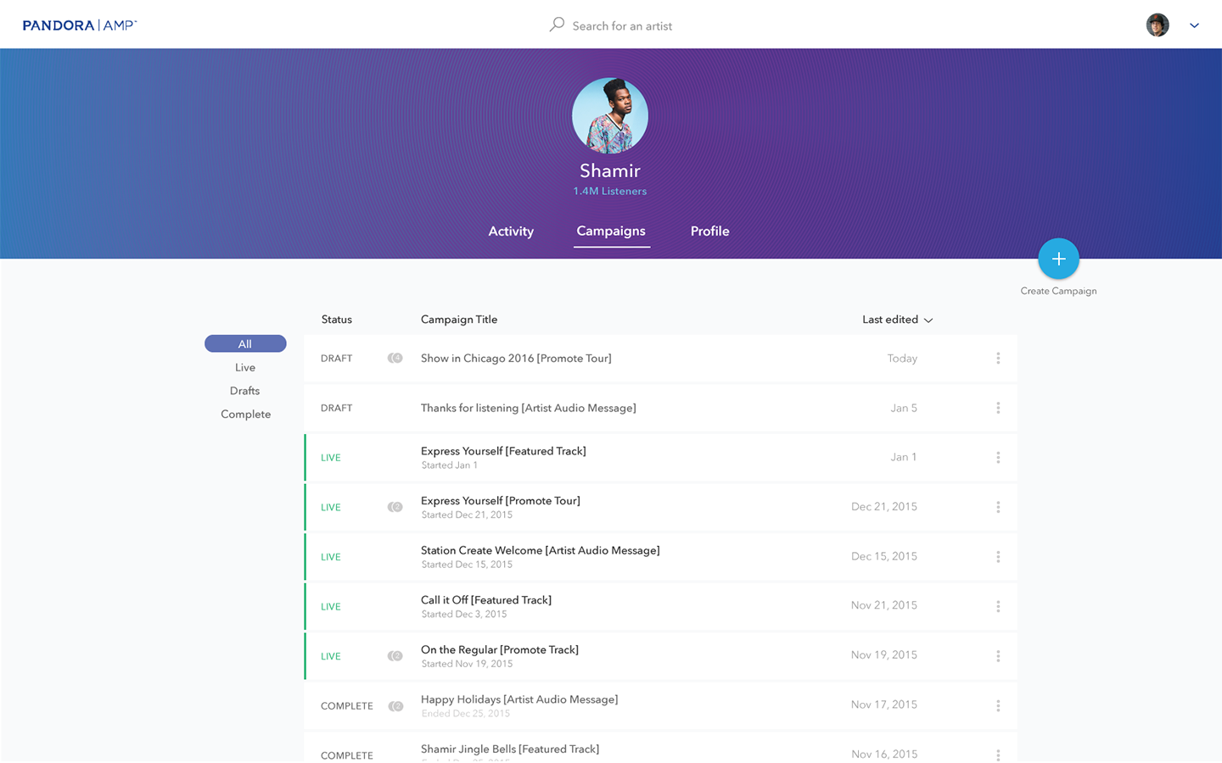Sort by Last edited dropdown
The height and width of the screenshot is (763, 1222).
click(897, 320)
